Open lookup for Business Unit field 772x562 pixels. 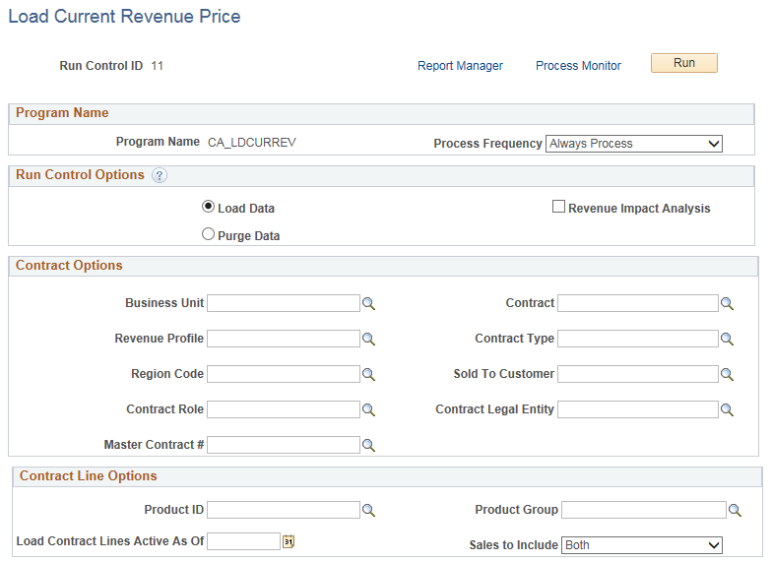tap(368, 303)
